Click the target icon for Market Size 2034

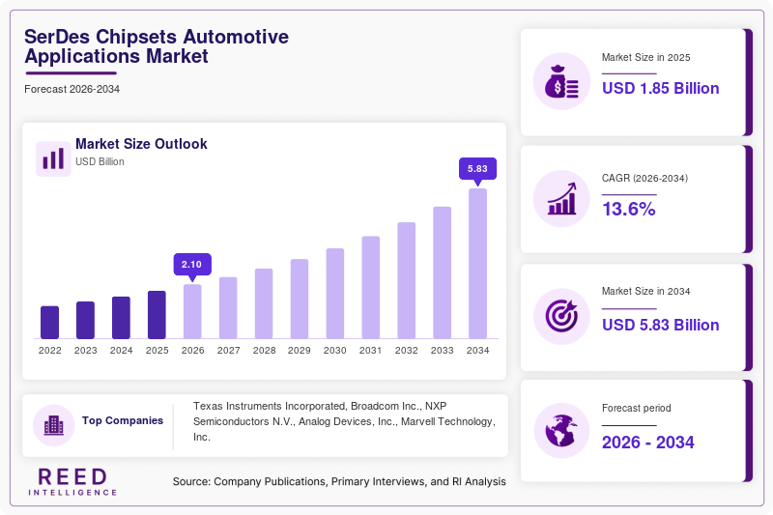(561, 316)
